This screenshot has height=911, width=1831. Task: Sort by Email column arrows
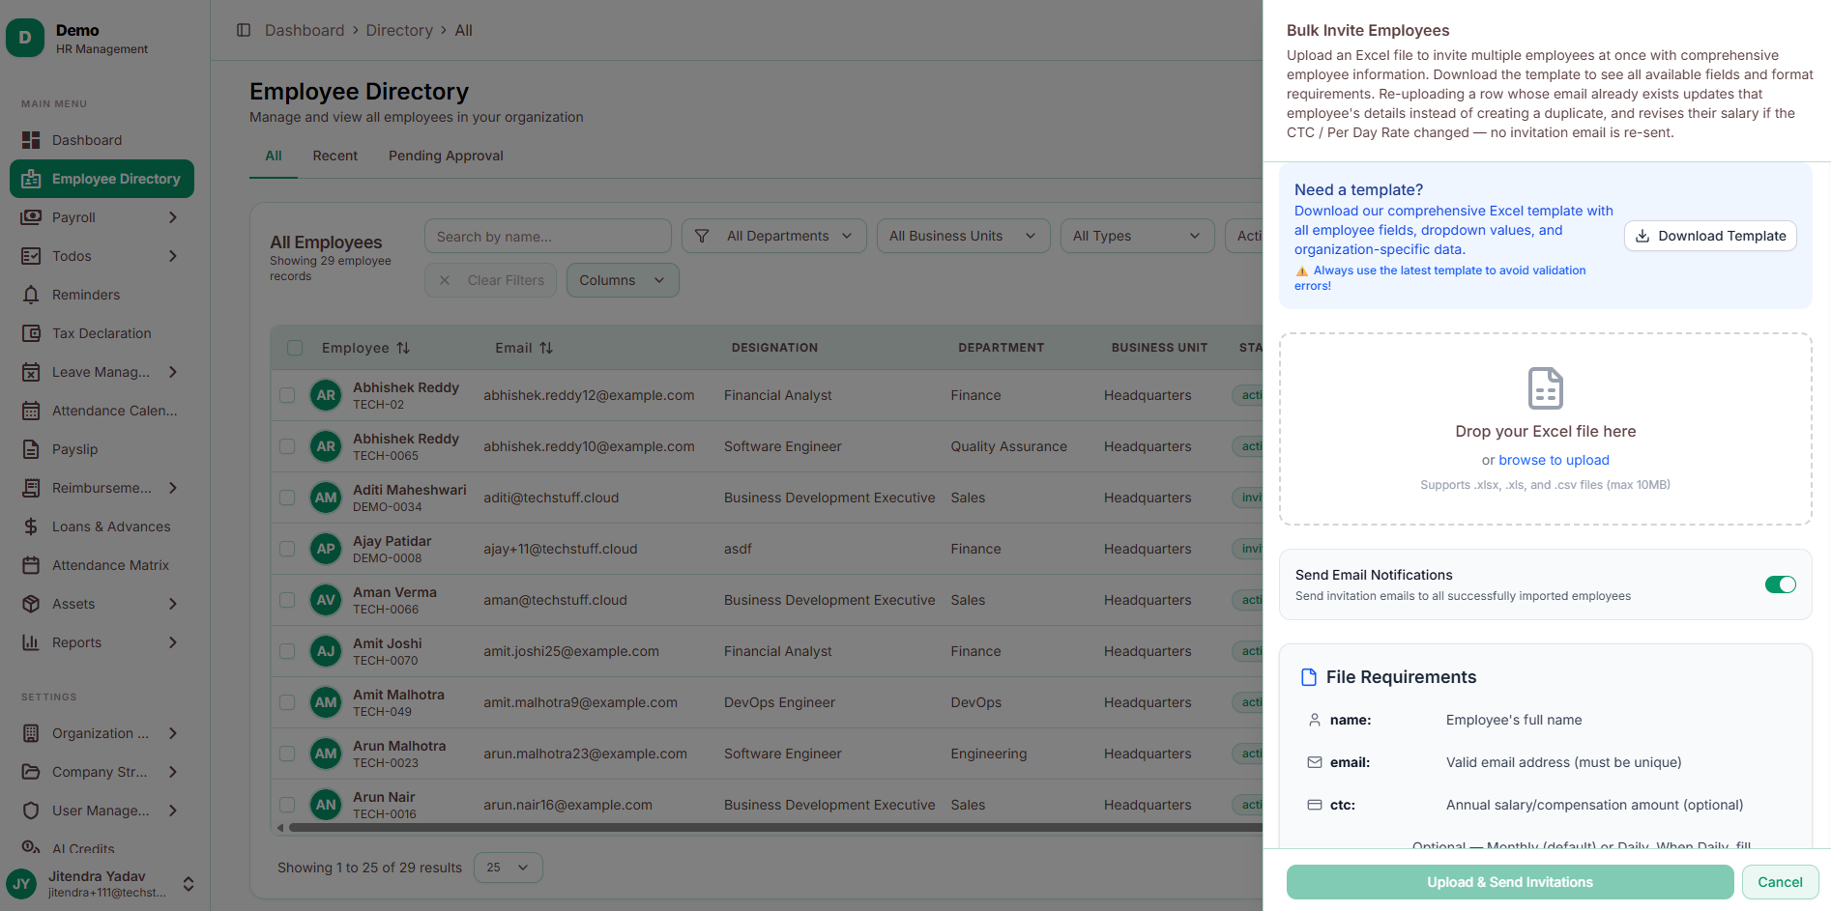click(x=546, y=348)
